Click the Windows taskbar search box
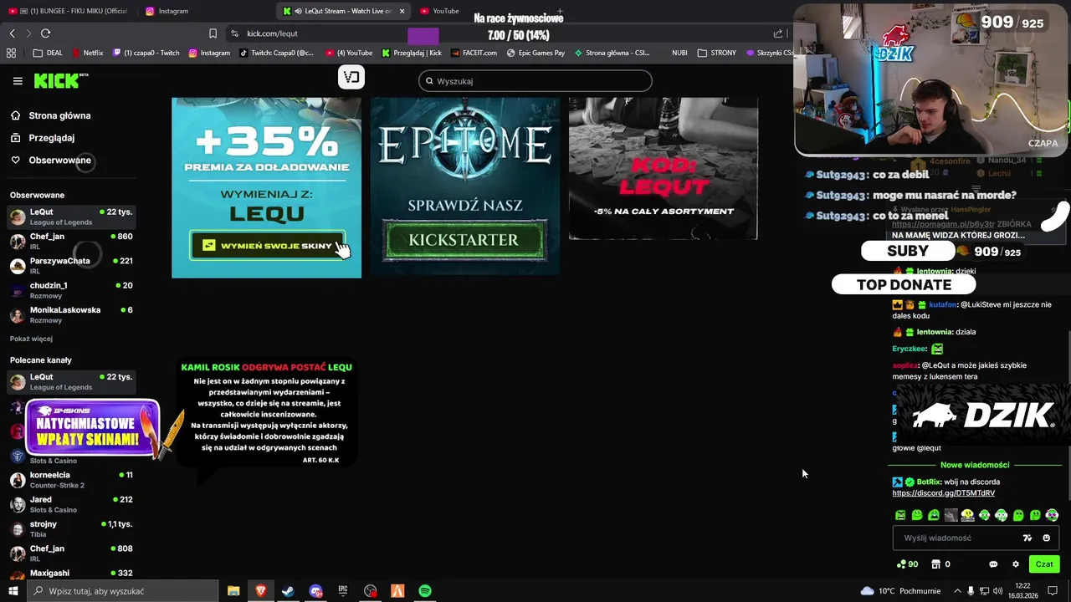 coord(123,591)
